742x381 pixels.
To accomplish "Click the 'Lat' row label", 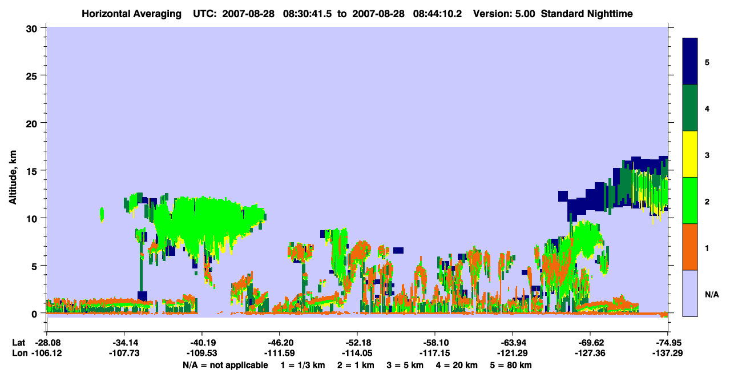I will (19, 343).
